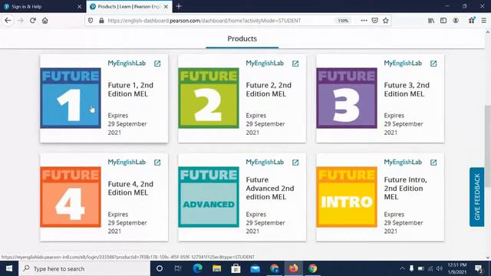Open page actions three-dot menu
Image resolution: width=491 pixels, height=276 pixels.
click(x=364, y=21)
